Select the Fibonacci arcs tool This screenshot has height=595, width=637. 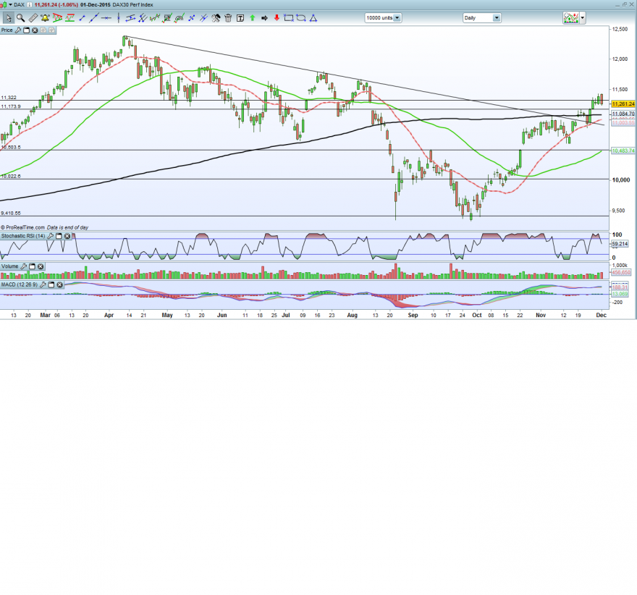coord(180,18)
